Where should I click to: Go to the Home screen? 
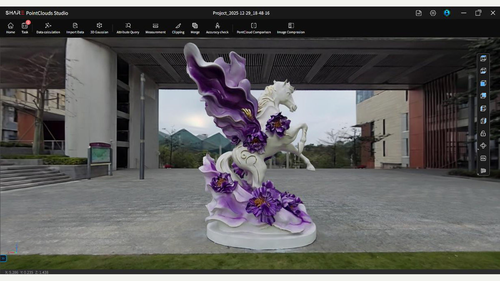10,28
